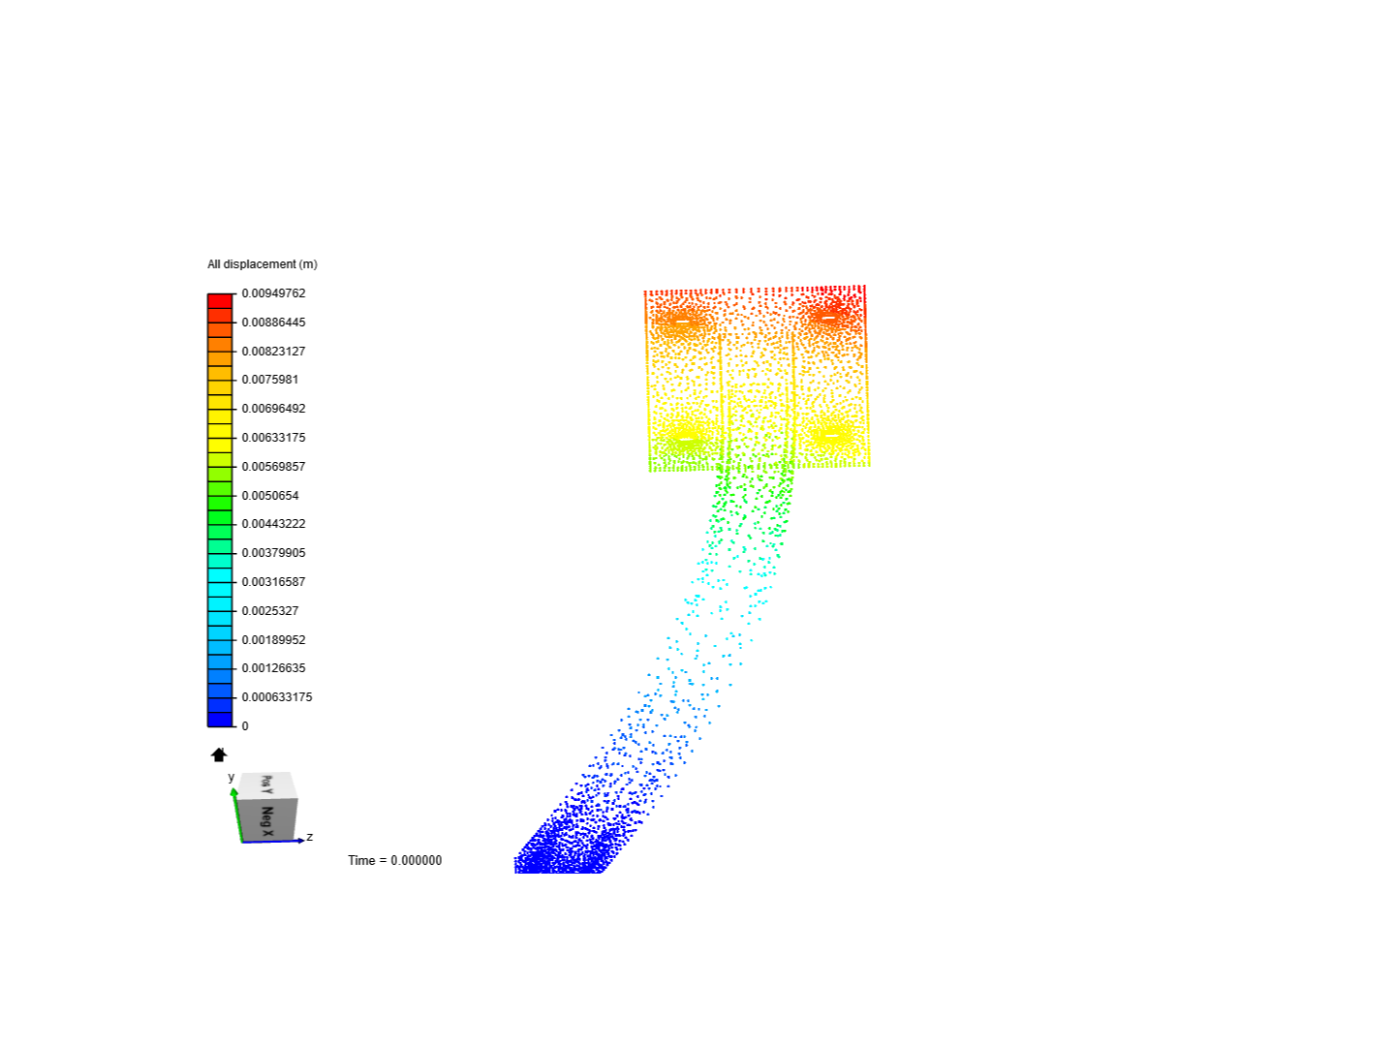Click legend value 0.00823127
Screen dimensions: 1395x1046
click(x=273, y=352)
